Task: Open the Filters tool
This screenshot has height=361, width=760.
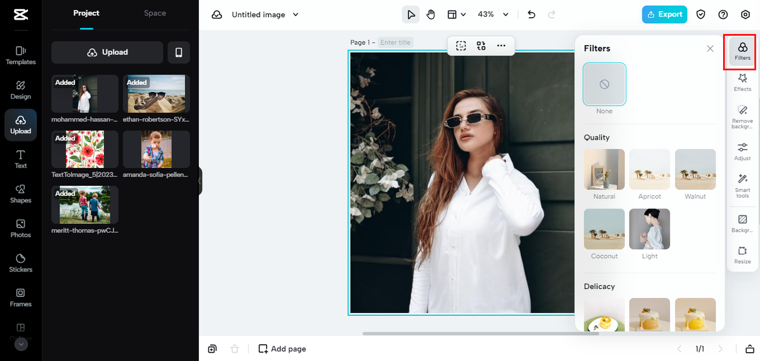Action: (742, 52)
